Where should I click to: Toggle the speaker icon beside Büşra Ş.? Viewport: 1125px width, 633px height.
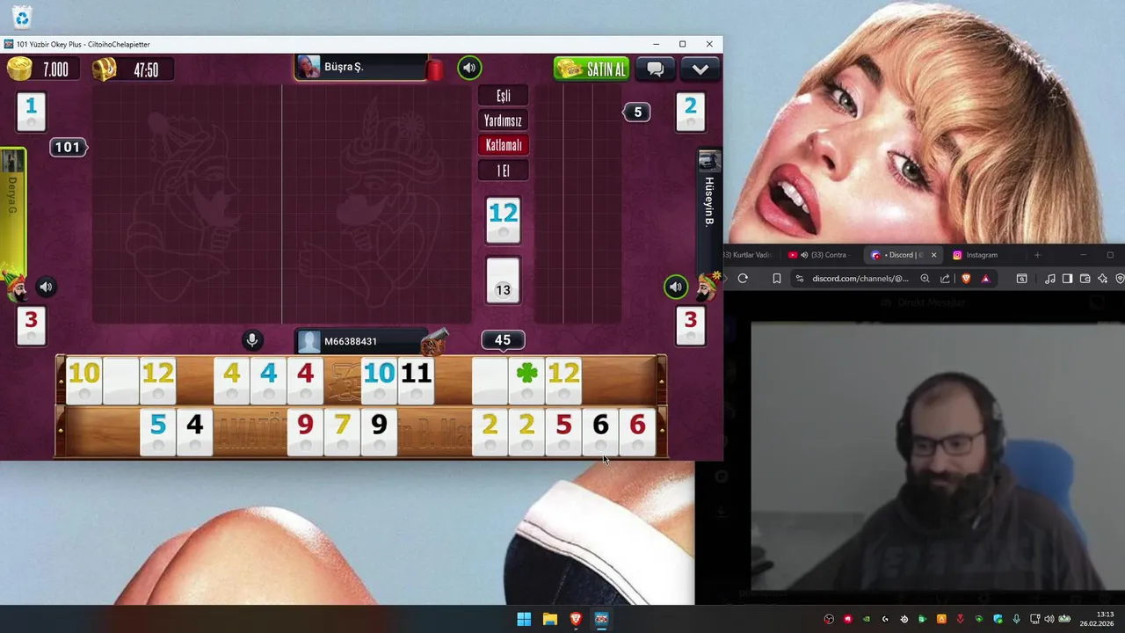[x=469, y=68]
